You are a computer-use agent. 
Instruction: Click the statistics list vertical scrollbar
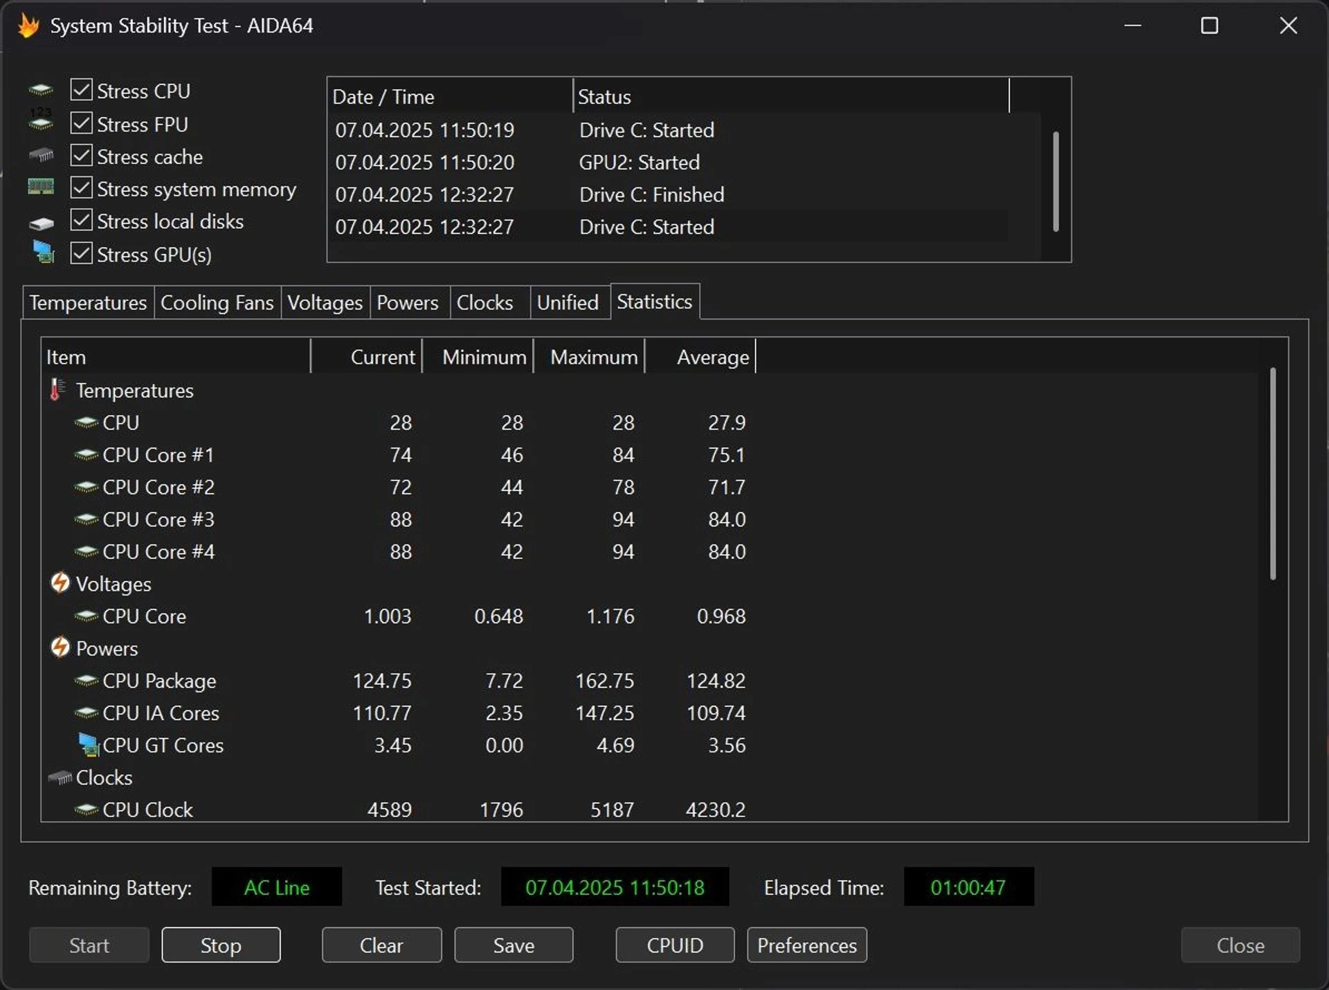click(x=1272, y=474)
